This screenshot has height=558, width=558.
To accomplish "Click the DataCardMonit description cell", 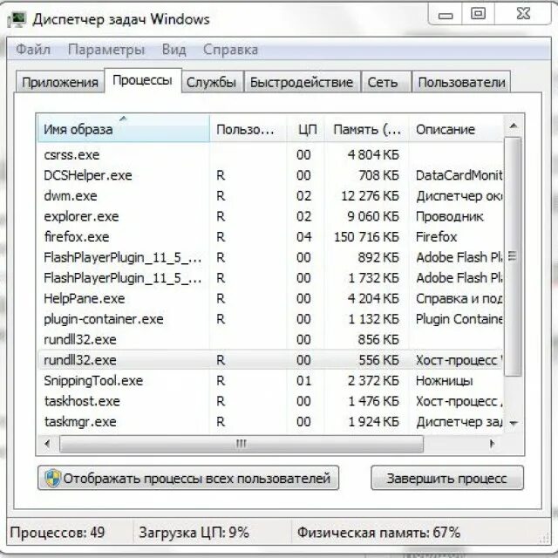I will point(459,175).
